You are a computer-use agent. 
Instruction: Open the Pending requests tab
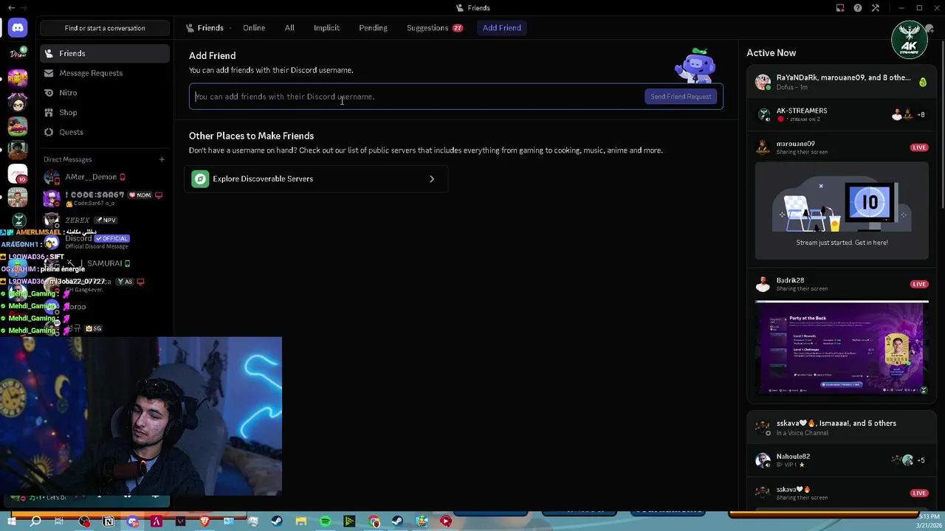[x=373, y=28]
